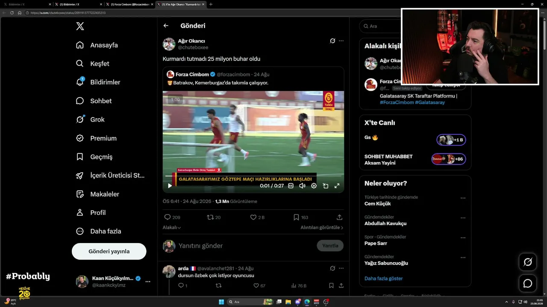Screen dimensions: 547x307
Task: Join SOHBET MUHABBET Aksam Yayini space
Action: [x=449, y=159]
